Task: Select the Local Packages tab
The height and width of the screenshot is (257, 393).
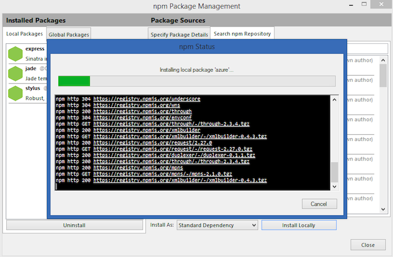Action: 25,34
